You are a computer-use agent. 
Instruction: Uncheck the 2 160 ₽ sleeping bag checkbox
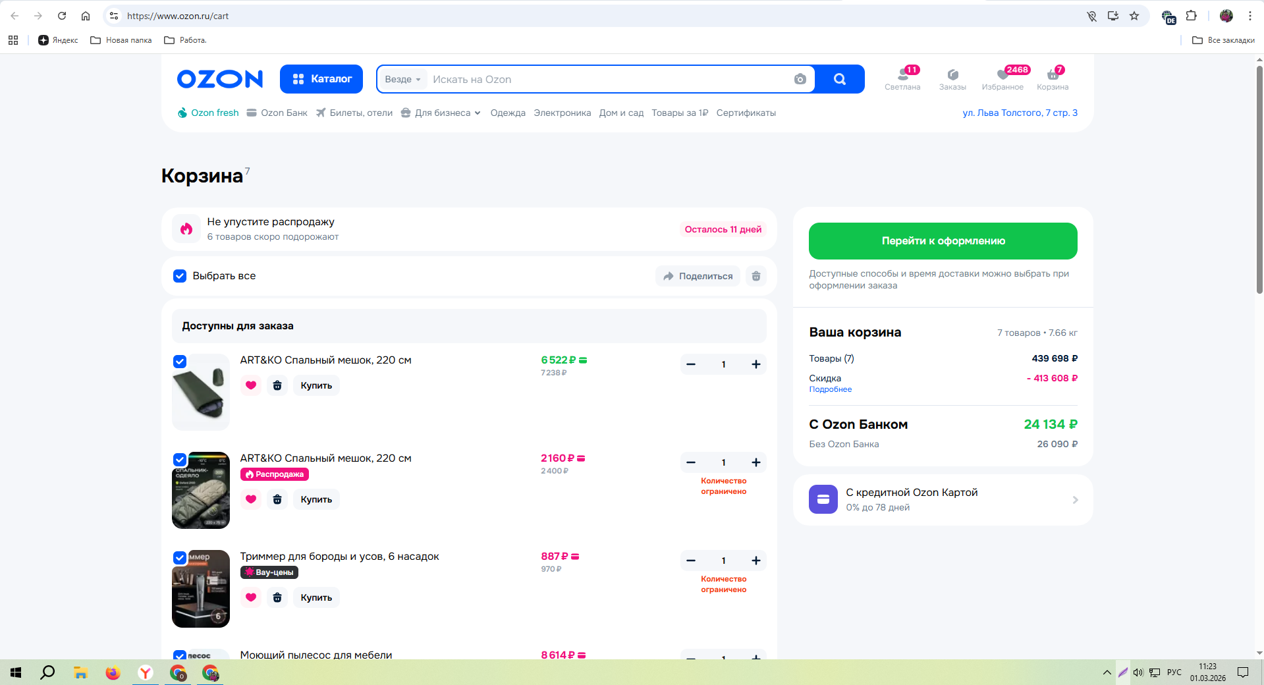[180, 460]
